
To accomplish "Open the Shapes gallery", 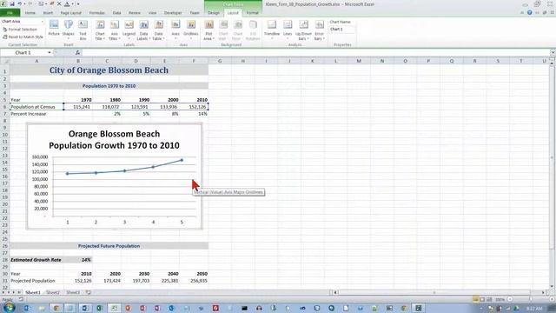I will coord(69,30).
